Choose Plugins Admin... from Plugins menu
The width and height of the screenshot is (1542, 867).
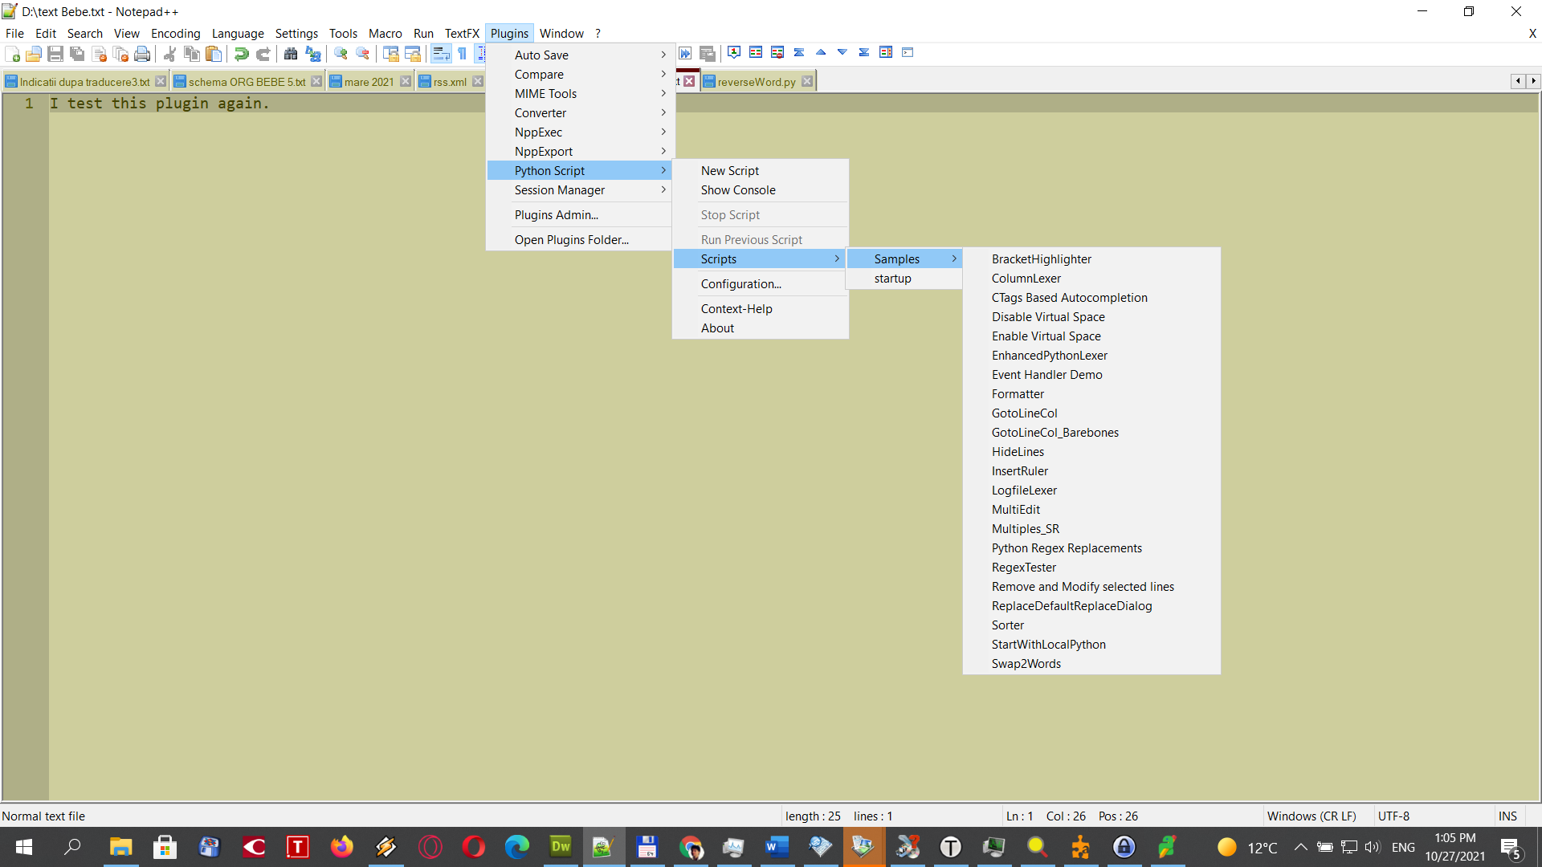pos(579,214)
